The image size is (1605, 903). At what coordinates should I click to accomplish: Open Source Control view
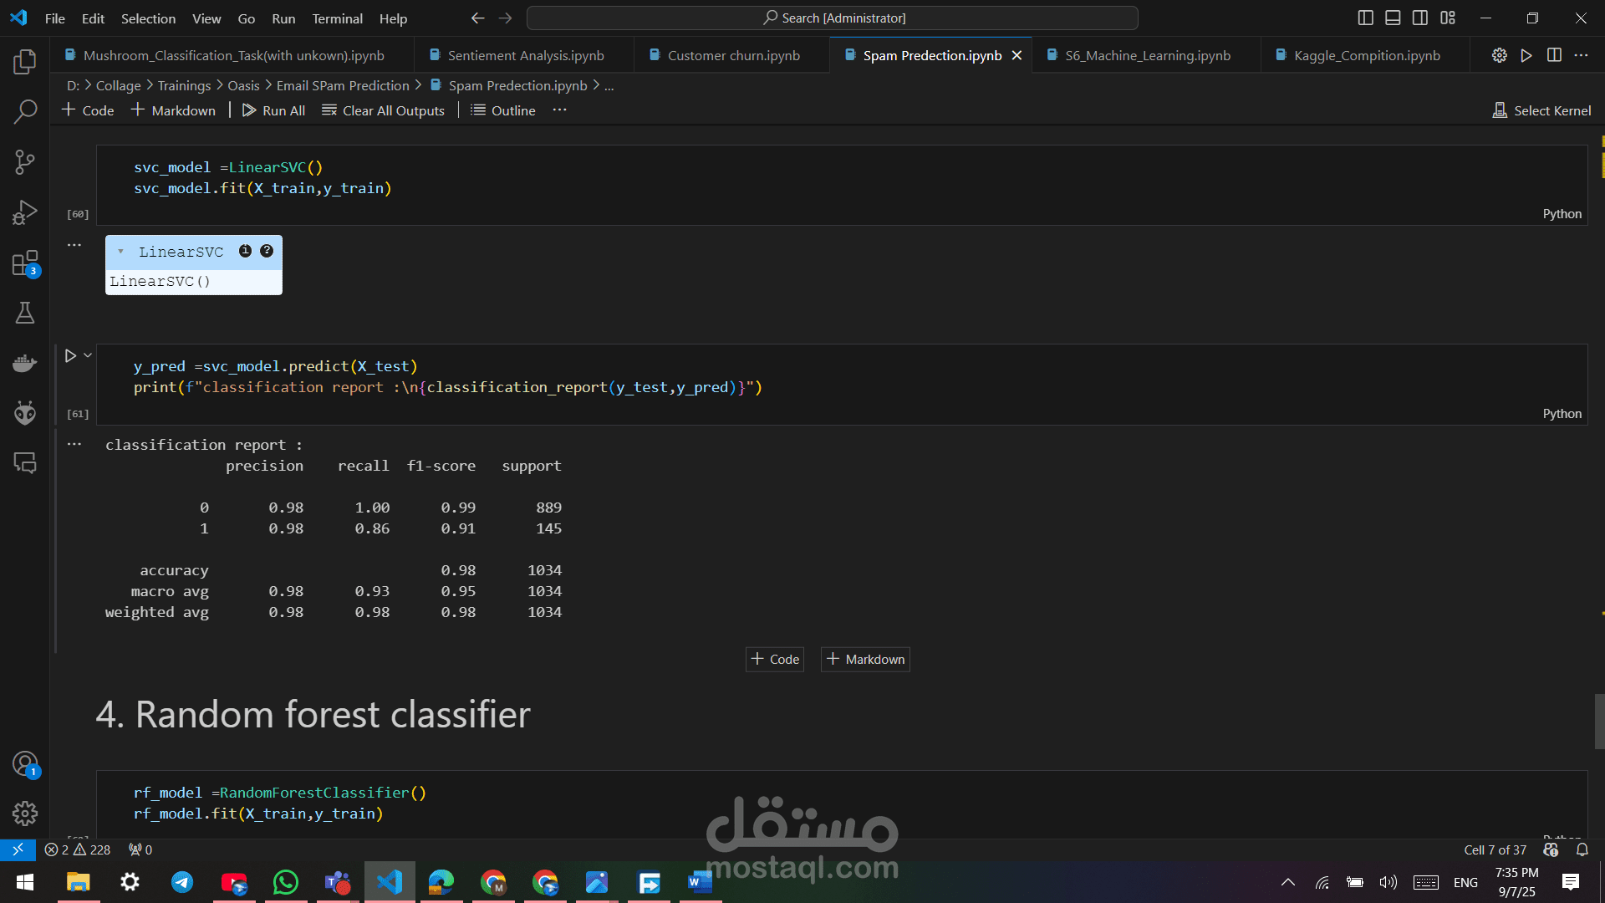tap(25, 162)
